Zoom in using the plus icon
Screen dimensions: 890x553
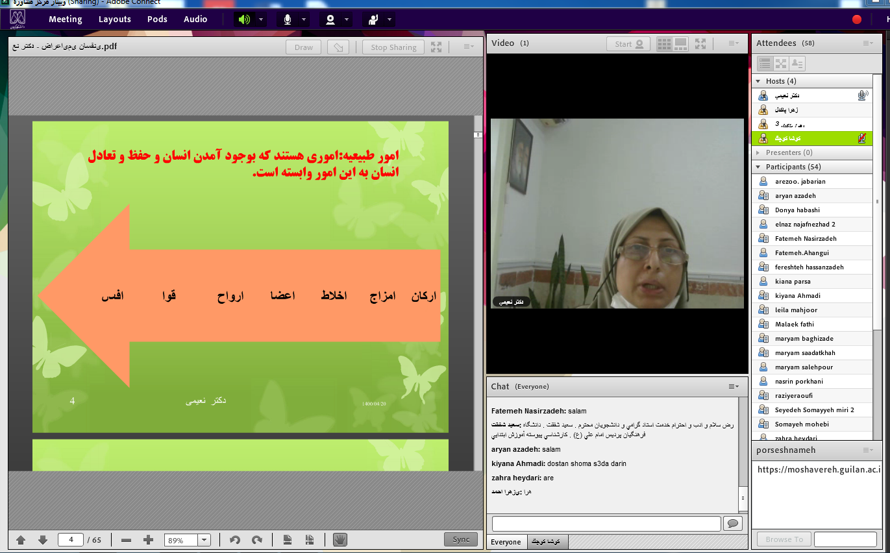point(148,540)
